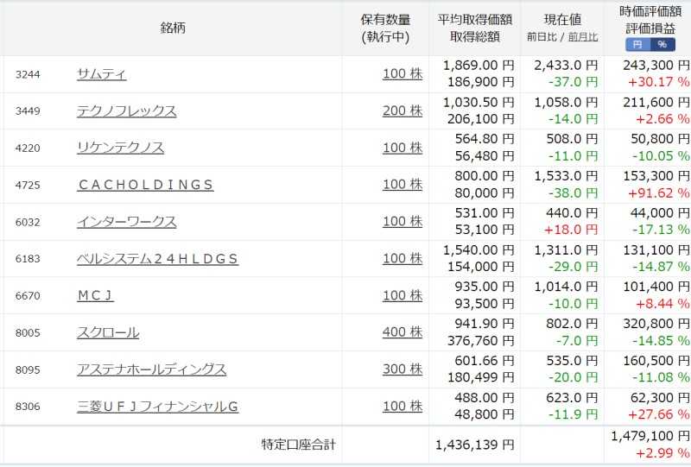Open the アステナホールディングス stock link

(151, 369)
